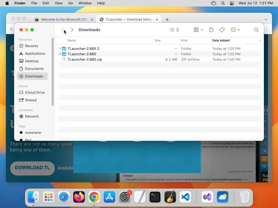Open Recents in sidebar

(33, 46)
